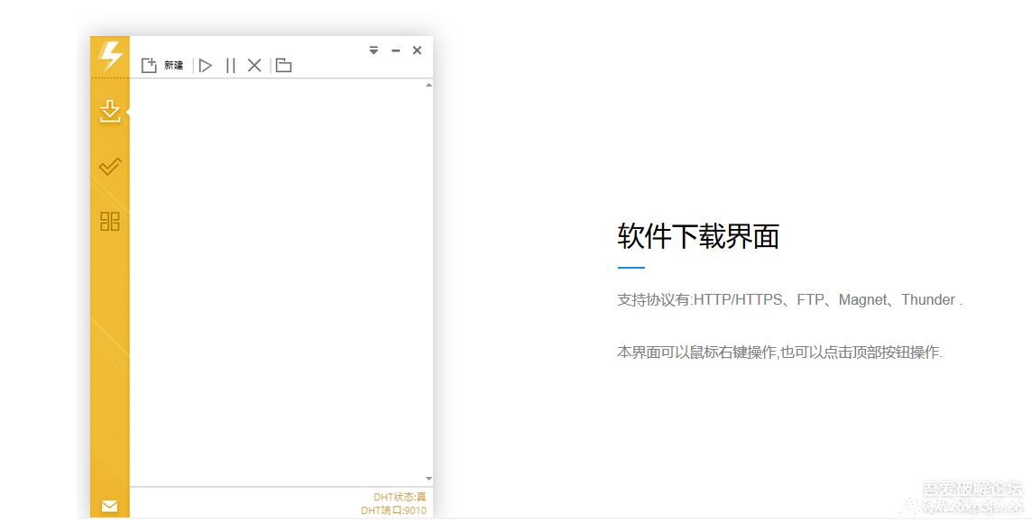
Task: Switch to the completed tasks checkmark tab
Action: (109, 167)
